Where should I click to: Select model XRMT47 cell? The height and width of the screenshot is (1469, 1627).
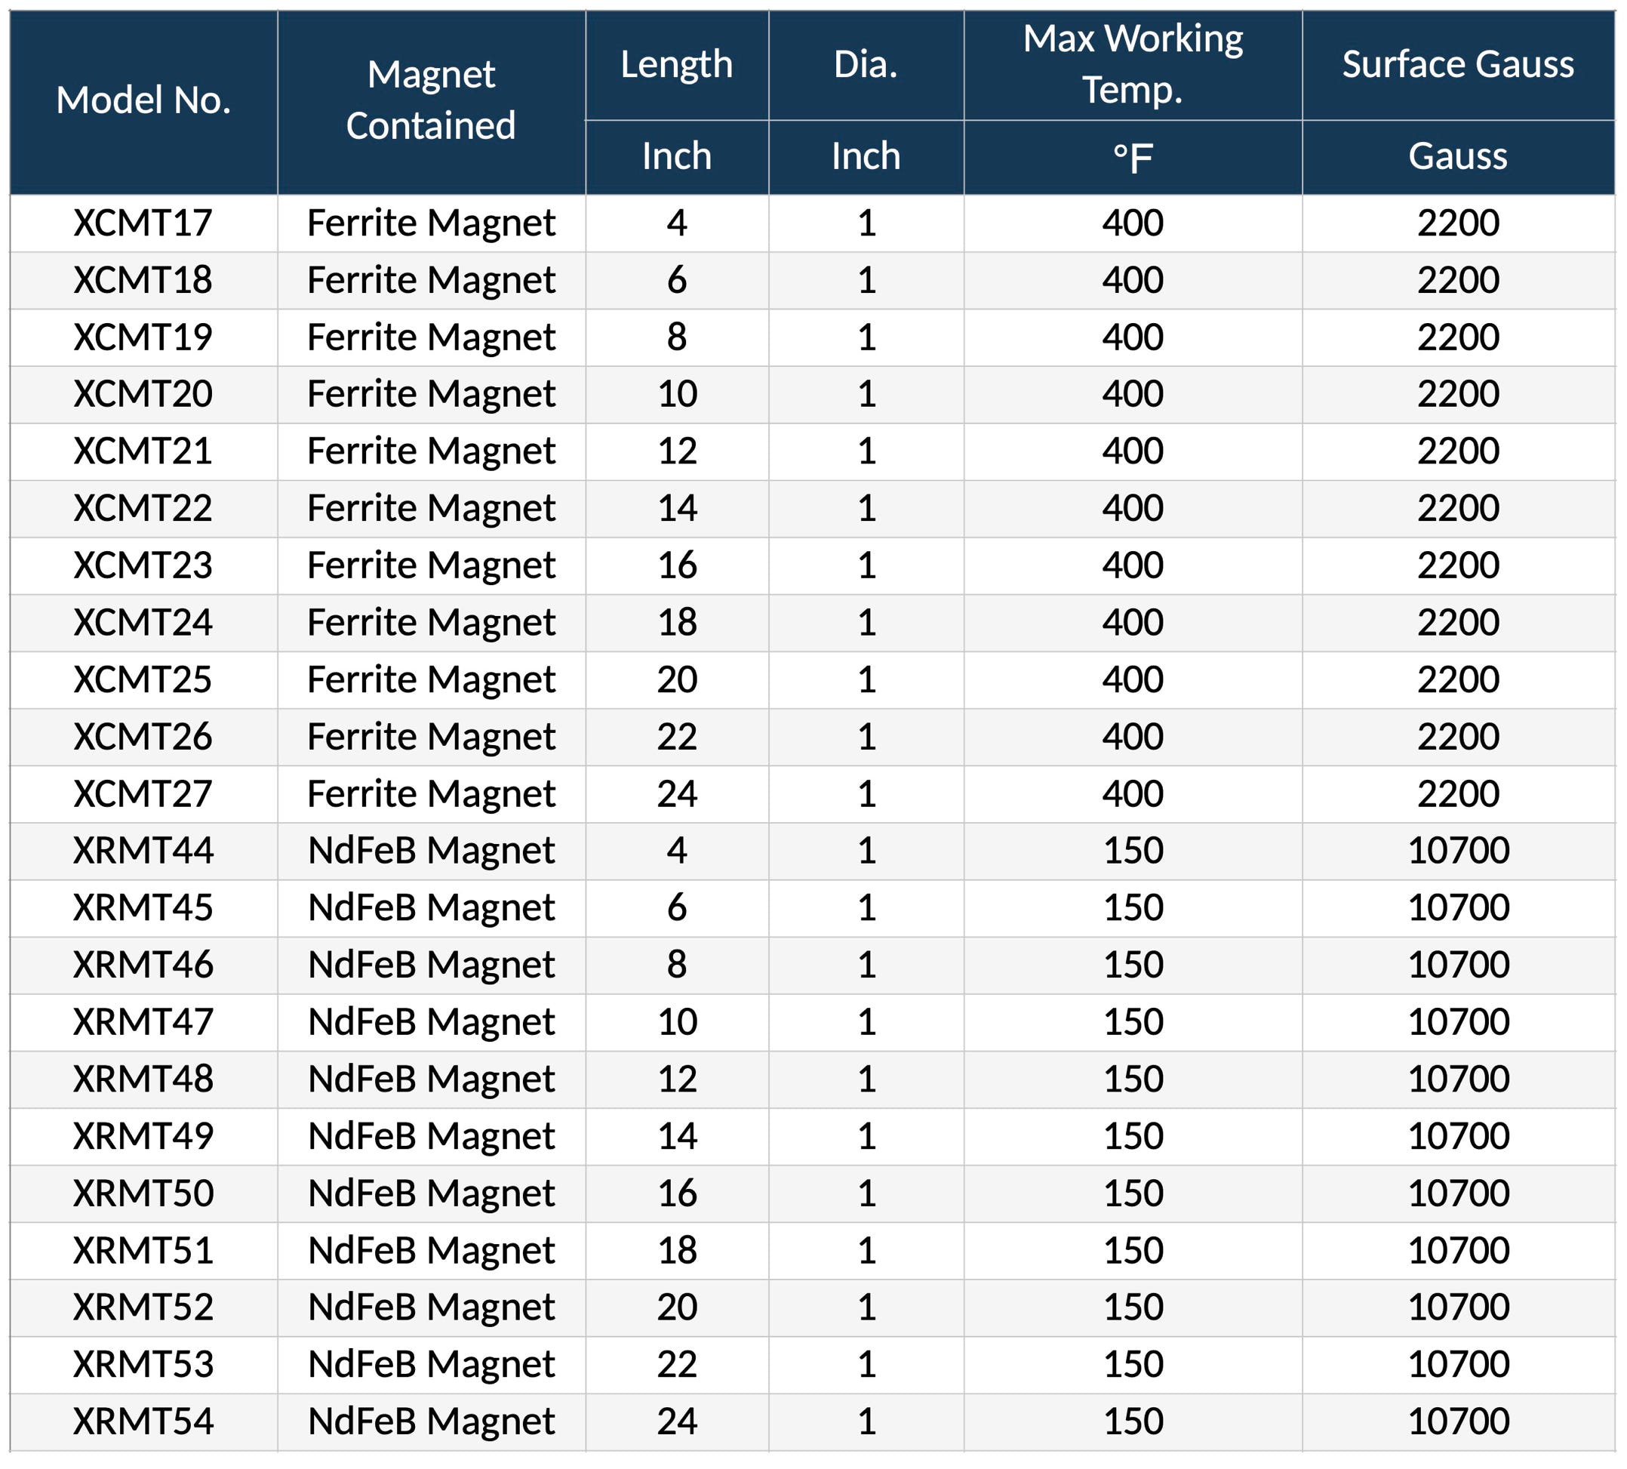143,1023
